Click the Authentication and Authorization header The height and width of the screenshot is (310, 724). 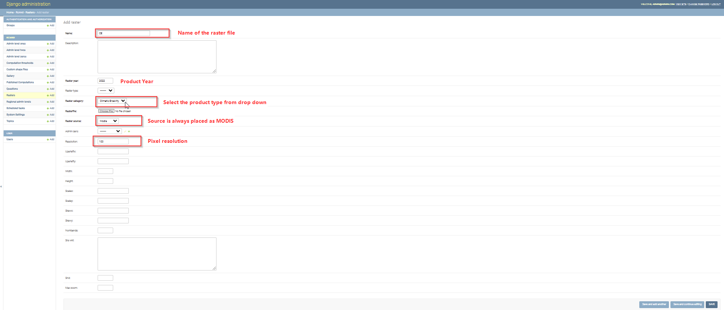tap(29, 19)
